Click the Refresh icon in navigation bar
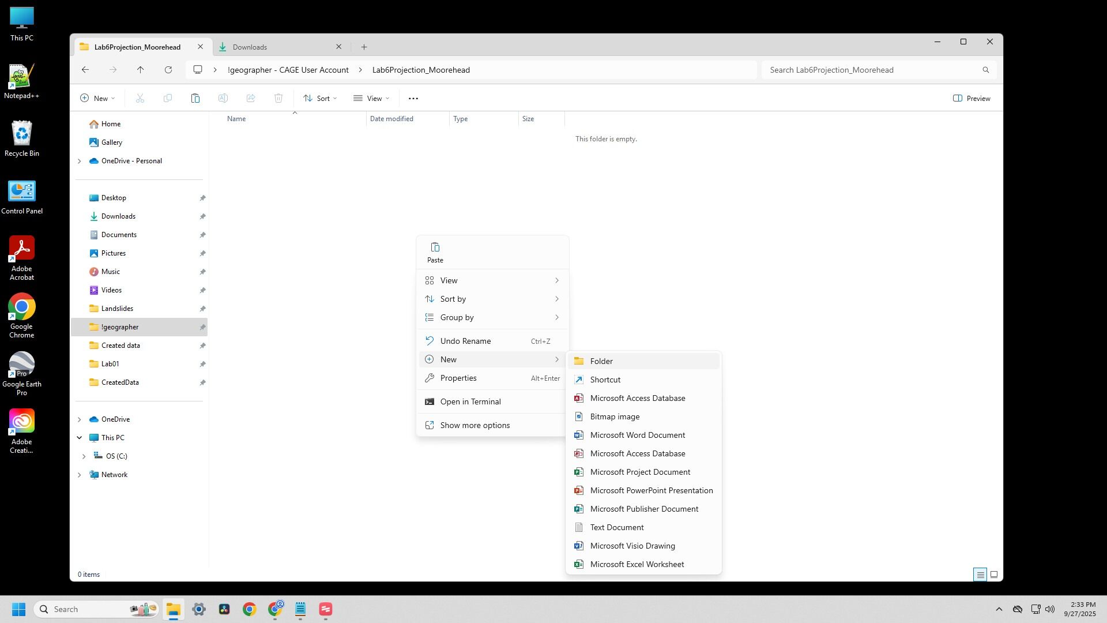The width and height of the screenshot is (1107, 623). [x=168, y=70]
